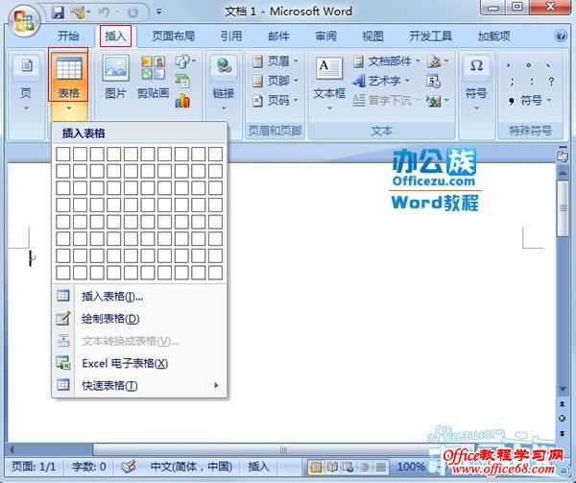
Task: Switch to Print Layout view button
Action: pyautogui.click(x=316, y=468)
